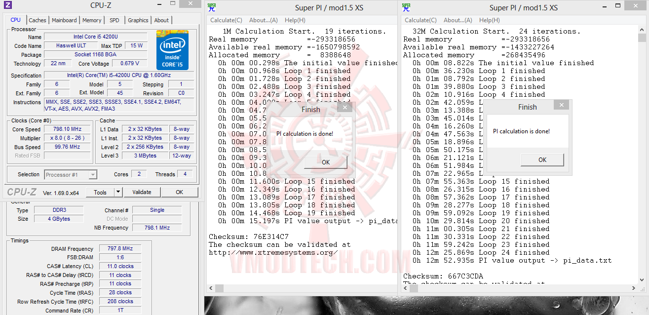
Task: Click the 1M checksum text 76E314C7
Action: coord(271,236)
